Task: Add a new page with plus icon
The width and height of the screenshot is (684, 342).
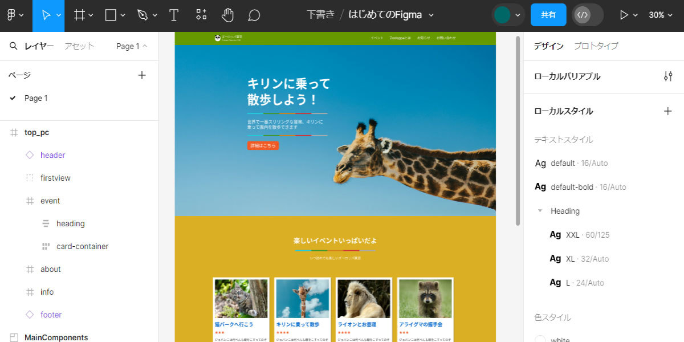Action: click(142, 75)
